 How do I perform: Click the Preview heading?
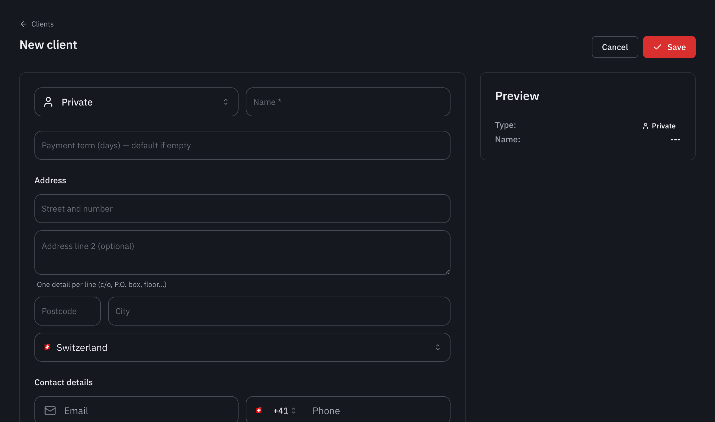click(x=517, y=96)
